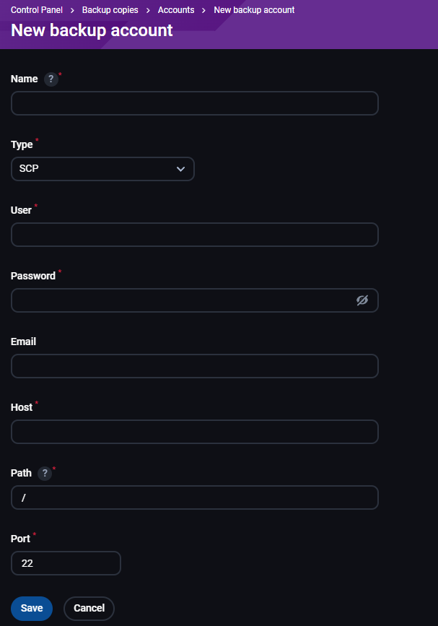Screen dimensions: 438x626
Task: Click the help icon next to Path
Action: (45, 474)
